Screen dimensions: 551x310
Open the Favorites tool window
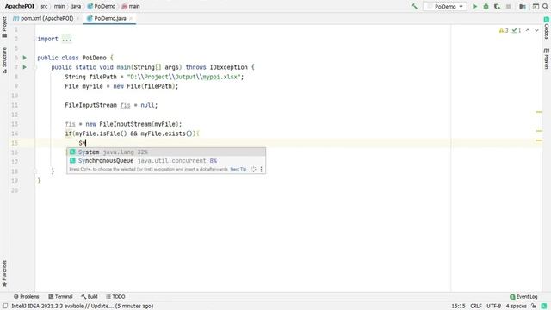point(4,274)
